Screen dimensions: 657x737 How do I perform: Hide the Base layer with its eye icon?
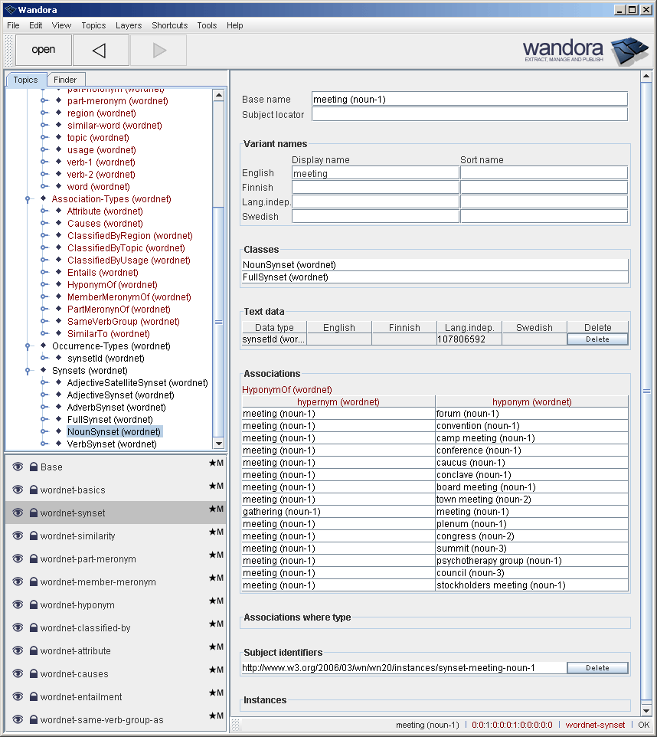[17, 467]
